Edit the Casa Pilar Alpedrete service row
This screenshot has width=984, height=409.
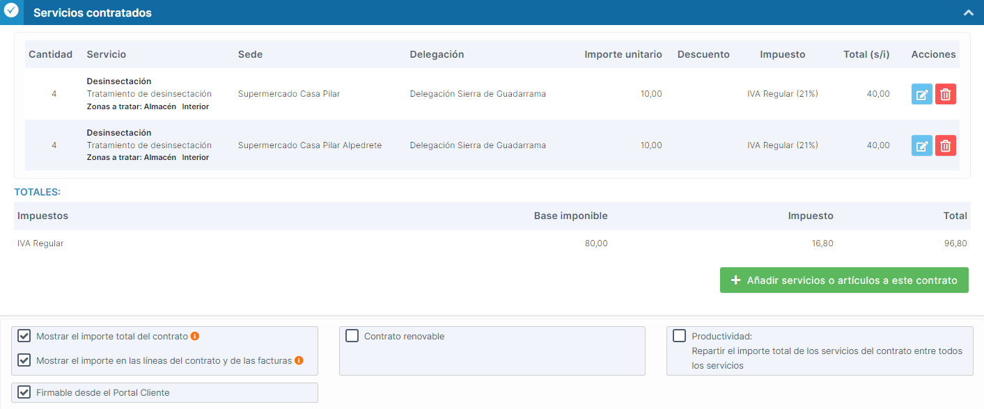[921, 145]
